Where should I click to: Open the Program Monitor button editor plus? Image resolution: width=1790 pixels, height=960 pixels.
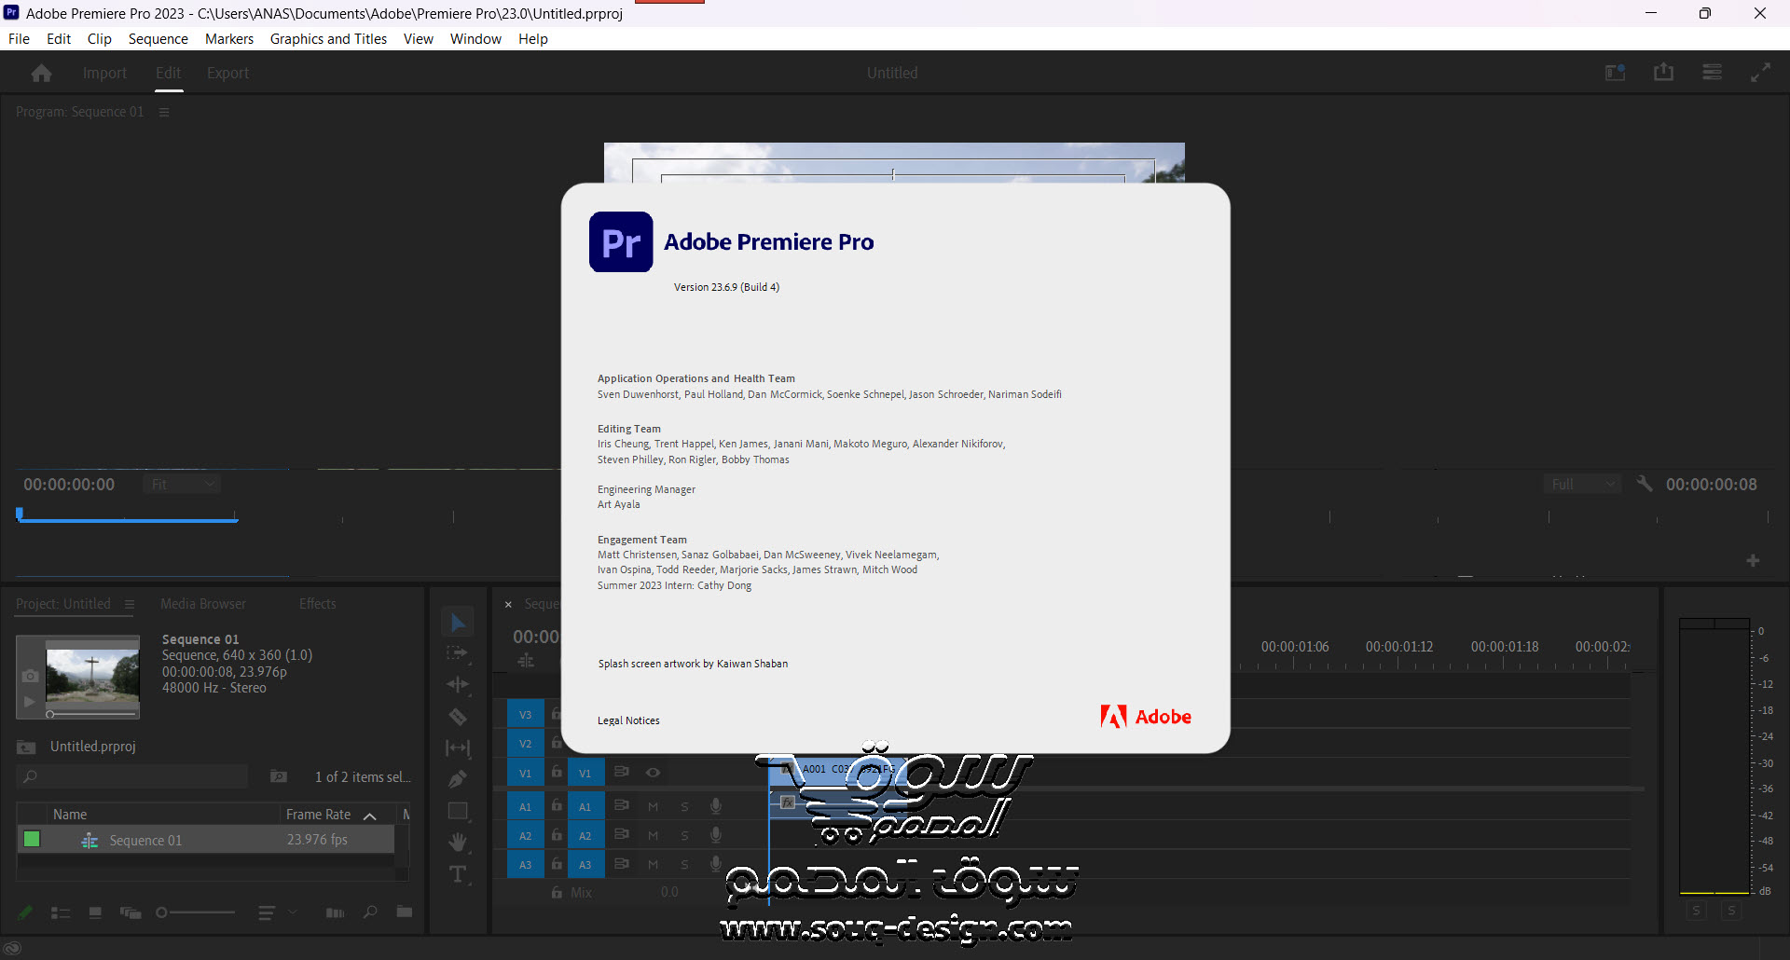click(x=1753, y=560)
